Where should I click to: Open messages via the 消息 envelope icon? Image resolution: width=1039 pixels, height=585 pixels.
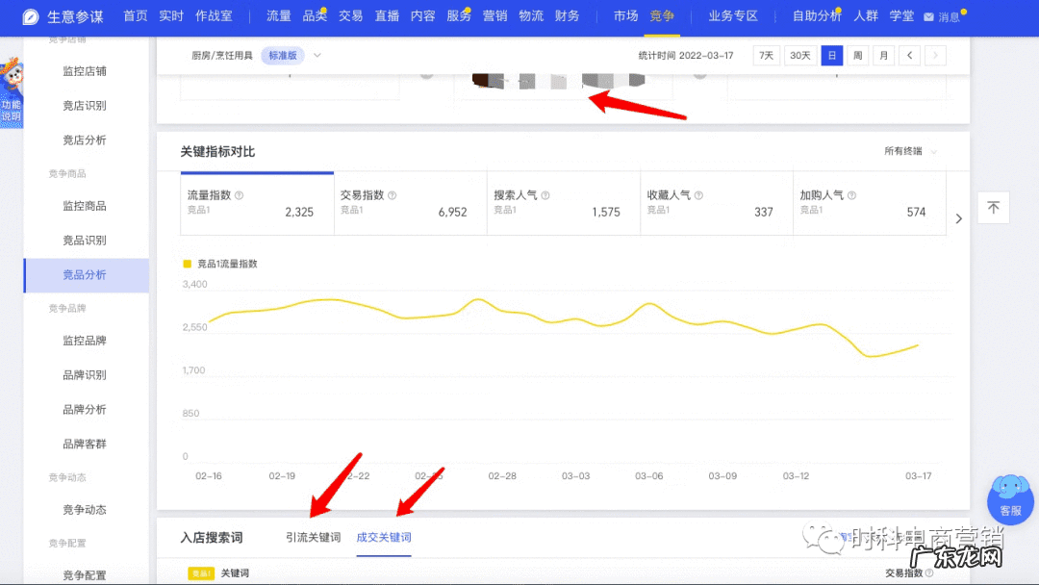(x=926, y=16)
